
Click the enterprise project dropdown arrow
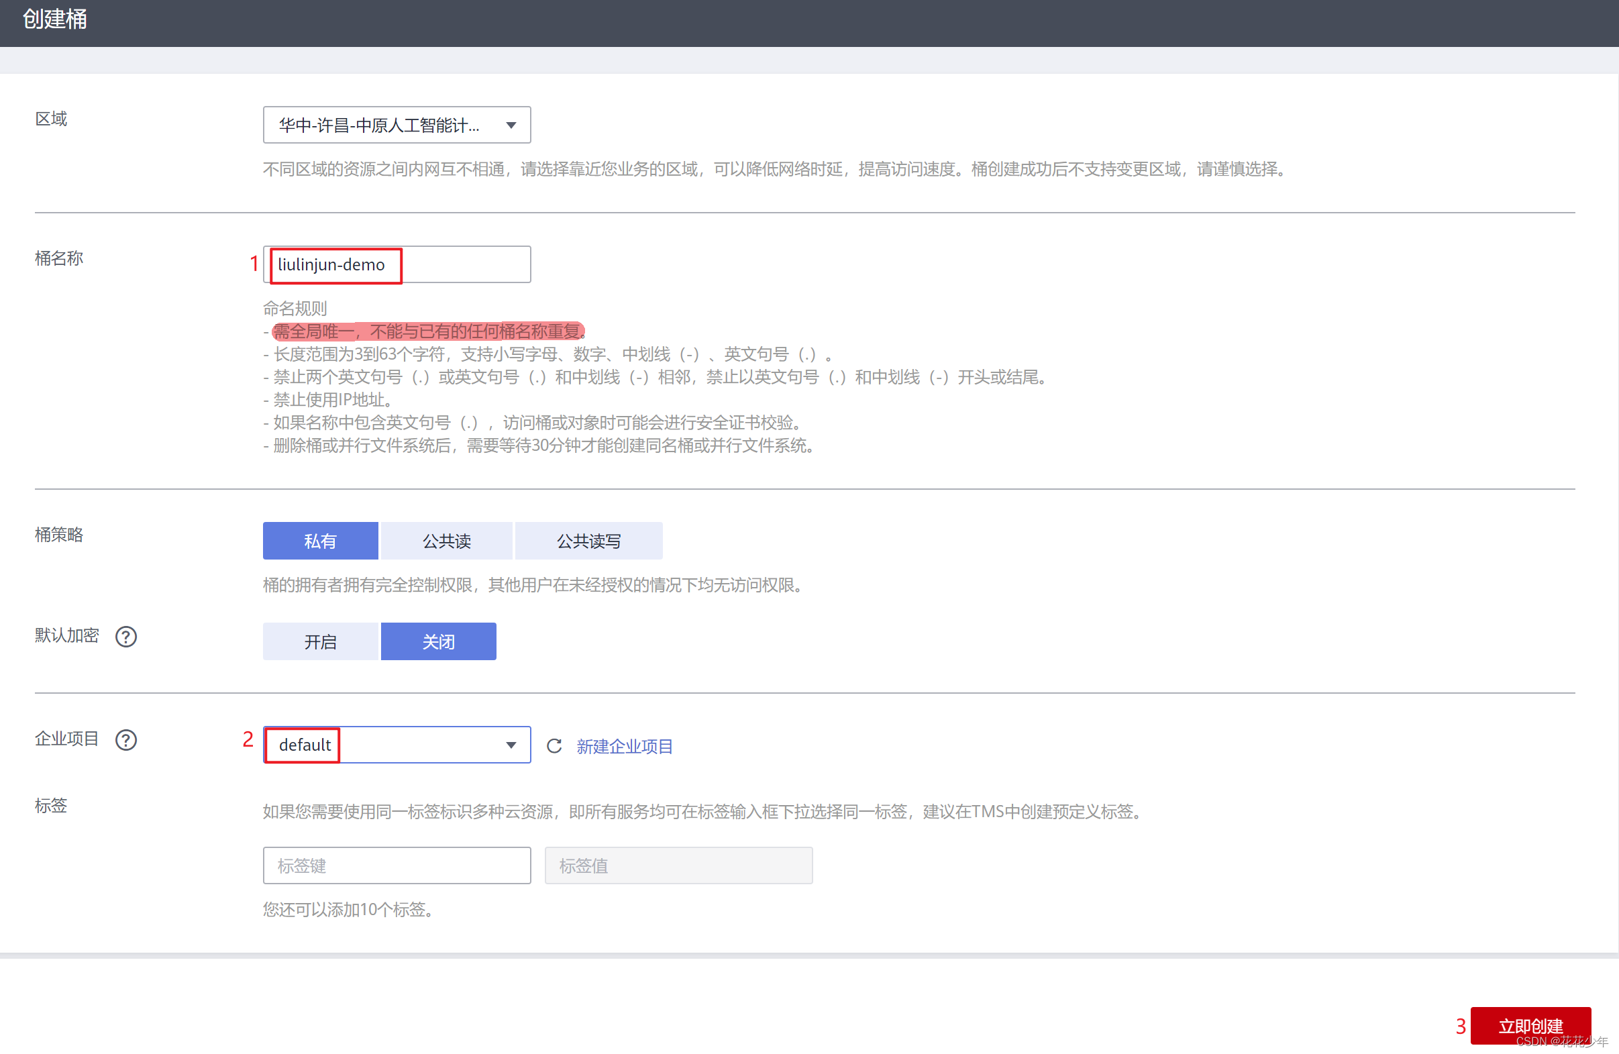click(511, 745)
